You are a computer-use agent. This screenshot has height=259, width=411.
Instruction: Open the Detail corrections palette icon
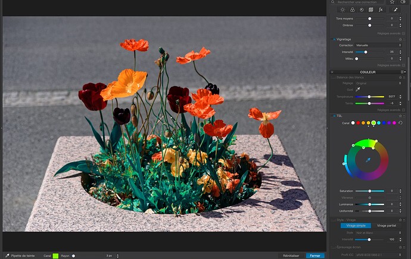click(x=362, y=10)
